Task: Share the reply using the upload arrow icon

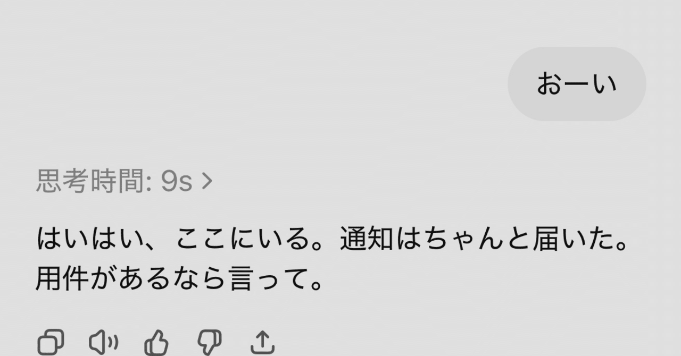Action: pos(262,342)
